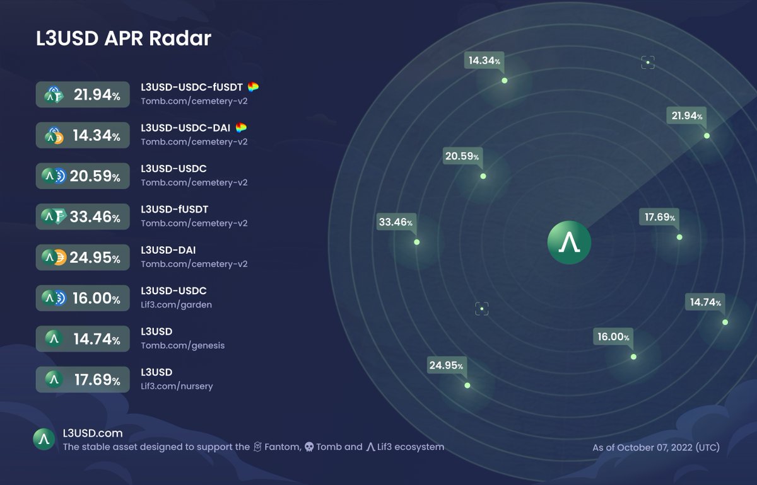Image resolution: width=757 pixels, height=485 pixels.
Task: Click the 24.95% APR badge in list
Action: [83, 258]
